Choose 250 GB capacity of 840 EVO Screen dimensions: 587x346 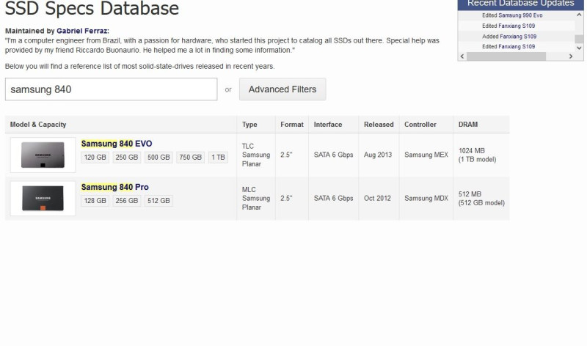pos(126,157)
